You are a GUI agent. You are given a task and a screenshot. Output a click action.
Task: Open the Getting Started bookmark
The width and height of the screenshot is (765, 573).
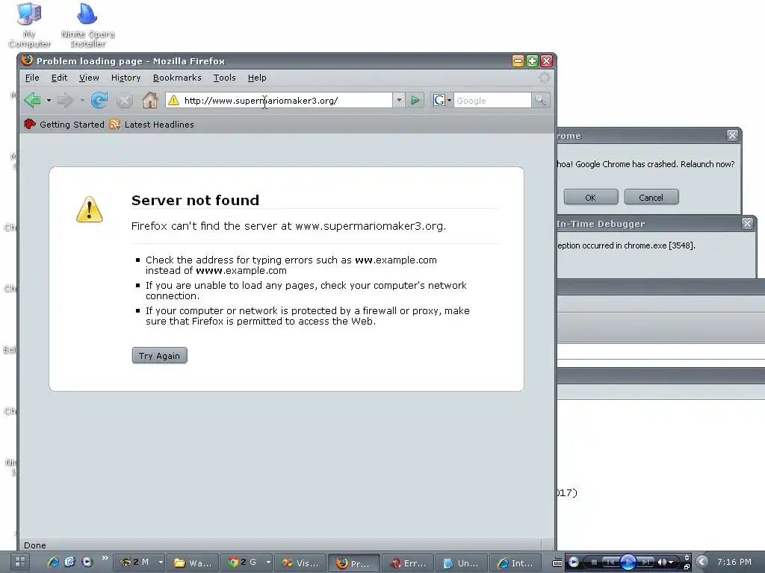(64, 125)
